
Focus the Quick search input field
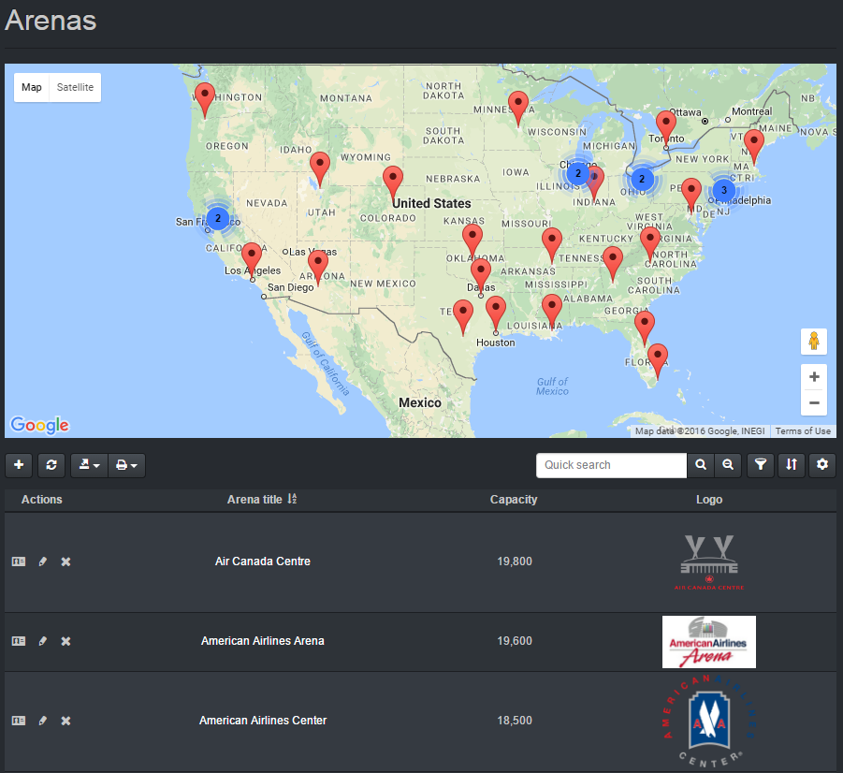tap(612, 465)
